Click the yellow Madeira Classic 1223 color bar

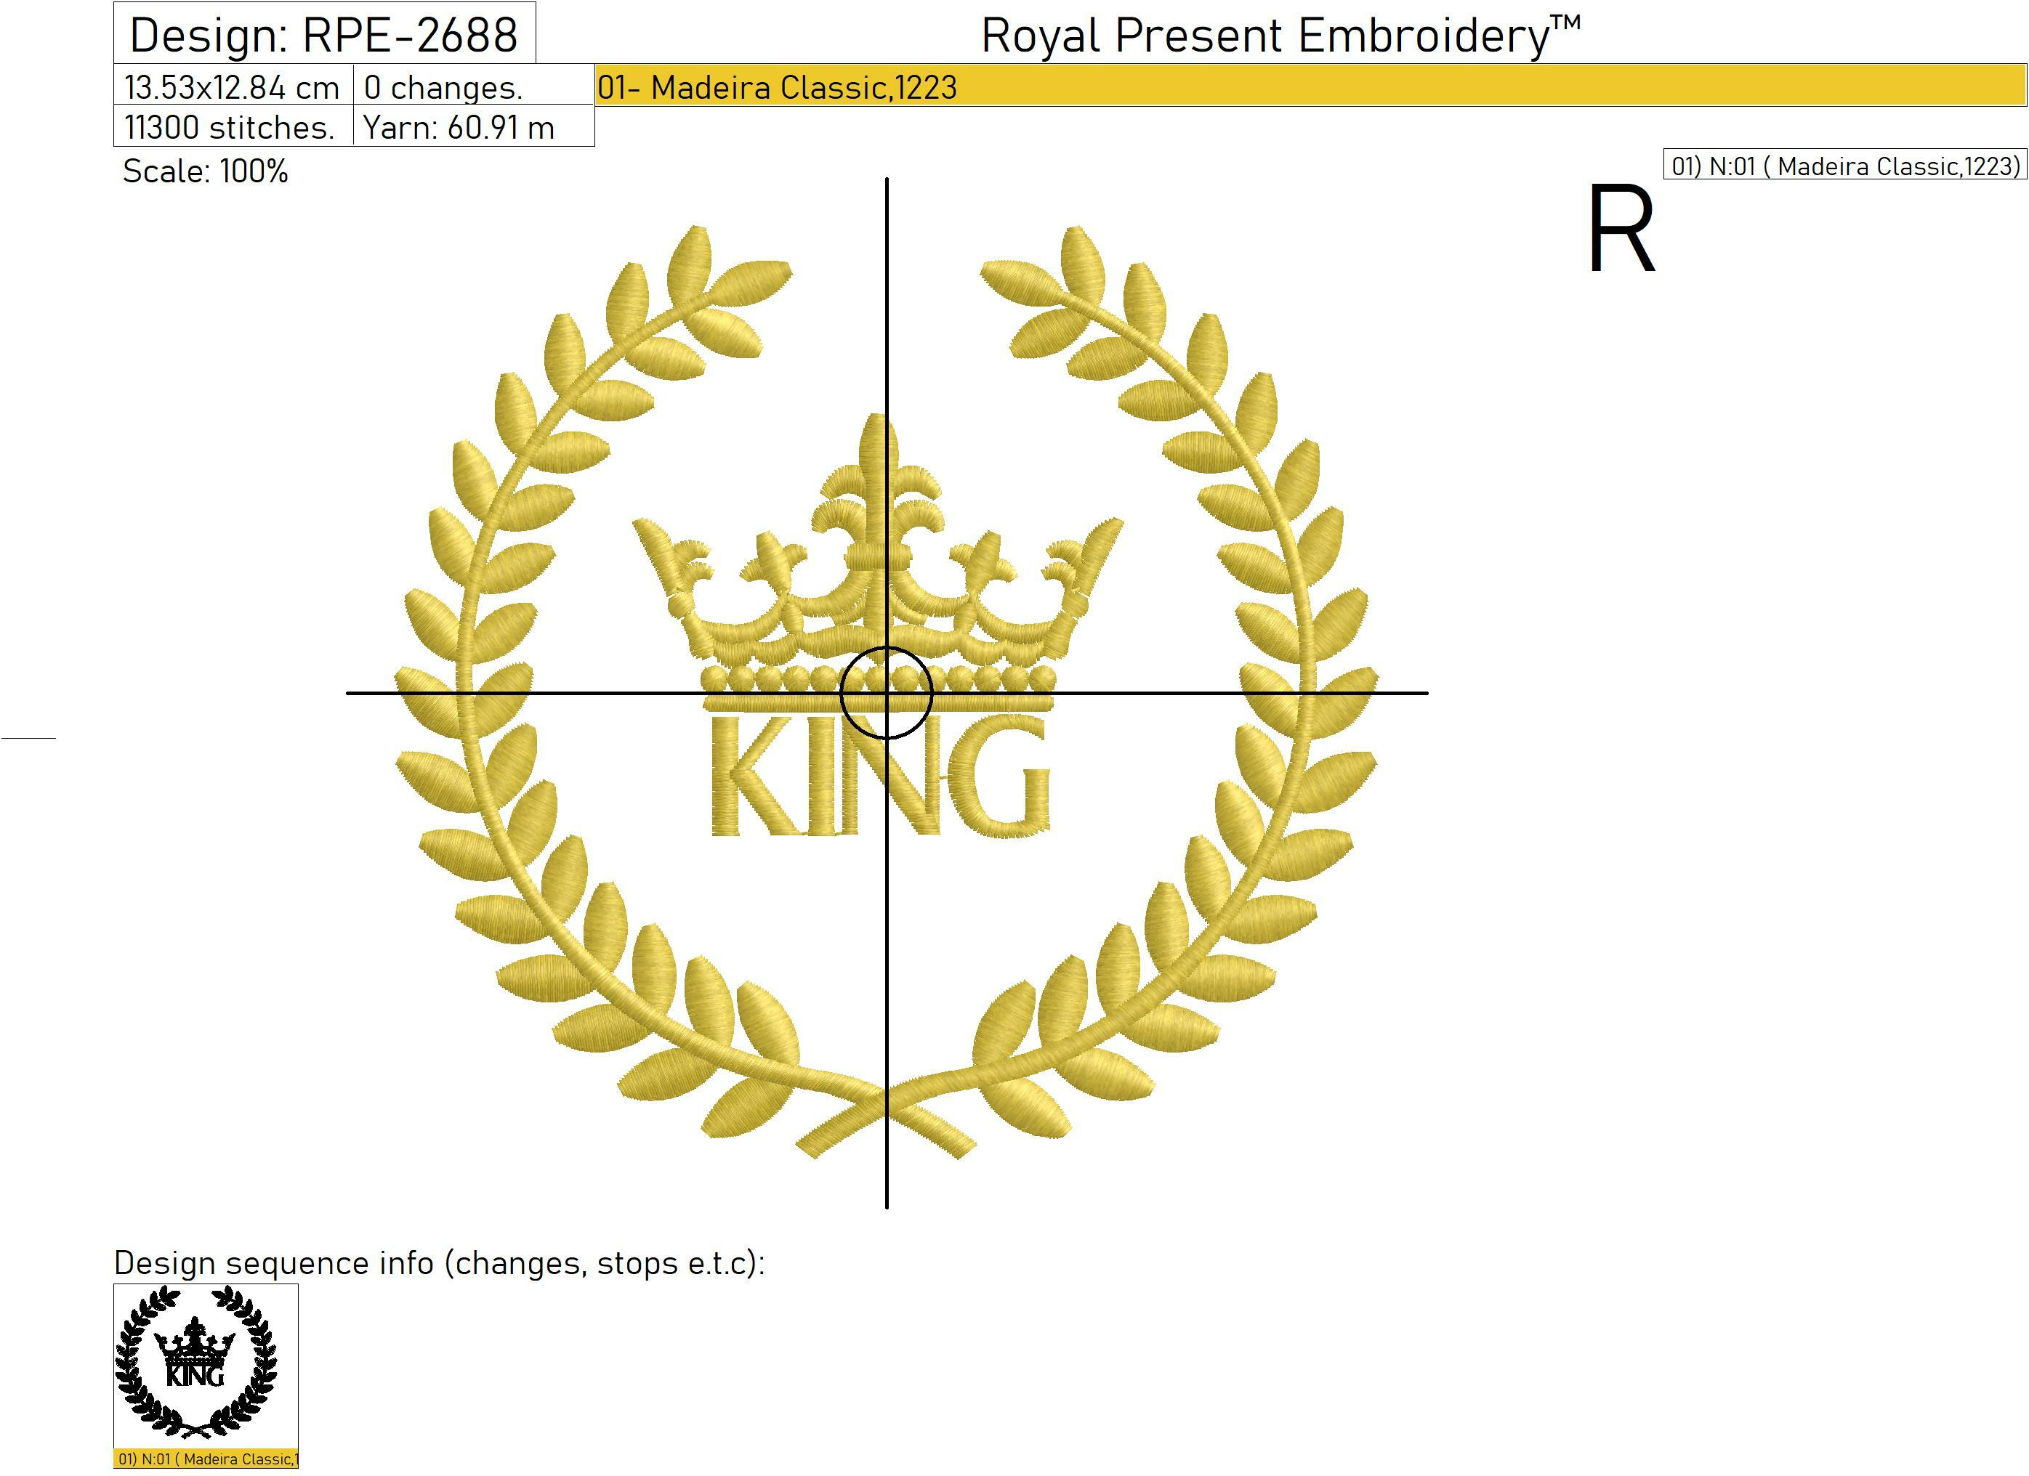[x=1310, y=86]
